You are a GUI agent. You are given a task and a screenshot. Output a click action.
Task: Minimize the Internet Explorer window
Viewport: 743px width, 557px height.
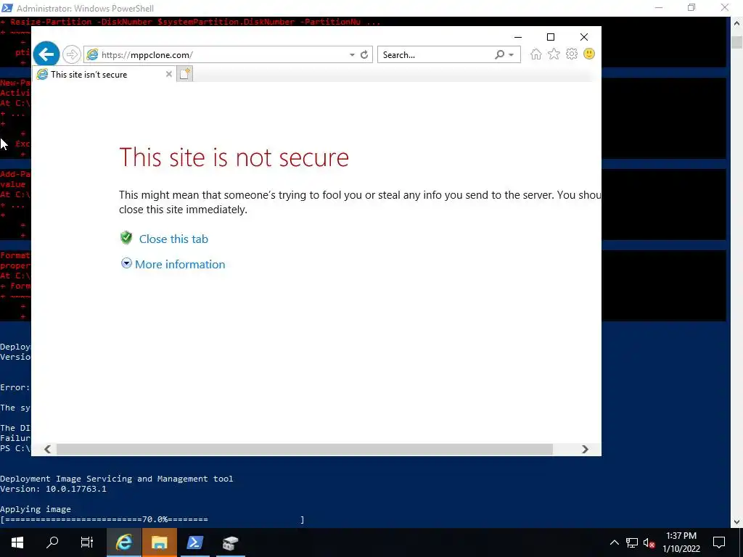pos(518,37)
